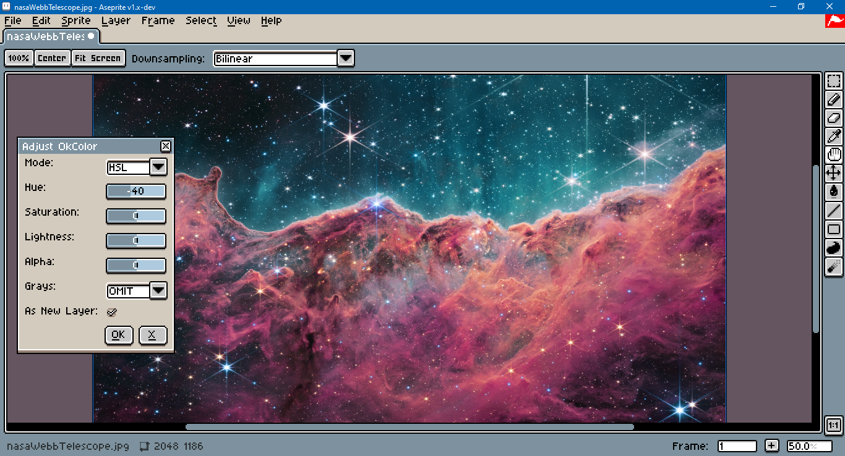
Task: Open the View menu
Action: tap(239, 20)
